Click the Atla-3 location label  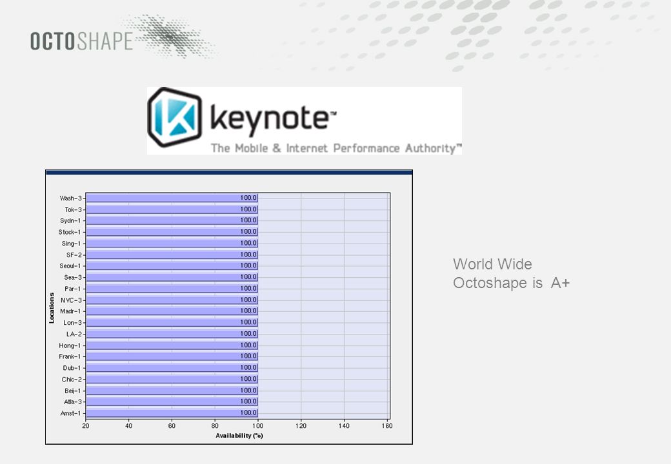pyautogui.click(x=73, y=401)
